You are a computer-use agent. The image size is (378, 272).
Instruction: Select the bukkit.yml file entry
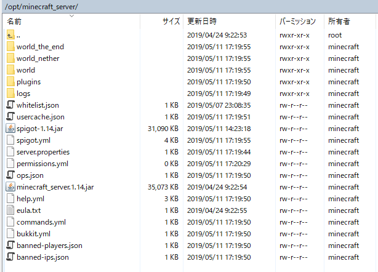point(33,234)
